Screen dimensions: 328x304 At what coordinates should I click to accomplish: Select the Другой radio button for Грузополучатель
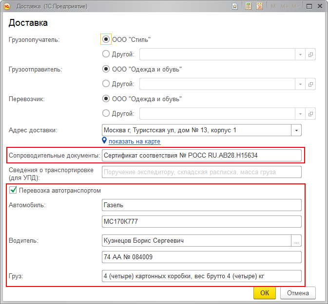pos(106,54)
